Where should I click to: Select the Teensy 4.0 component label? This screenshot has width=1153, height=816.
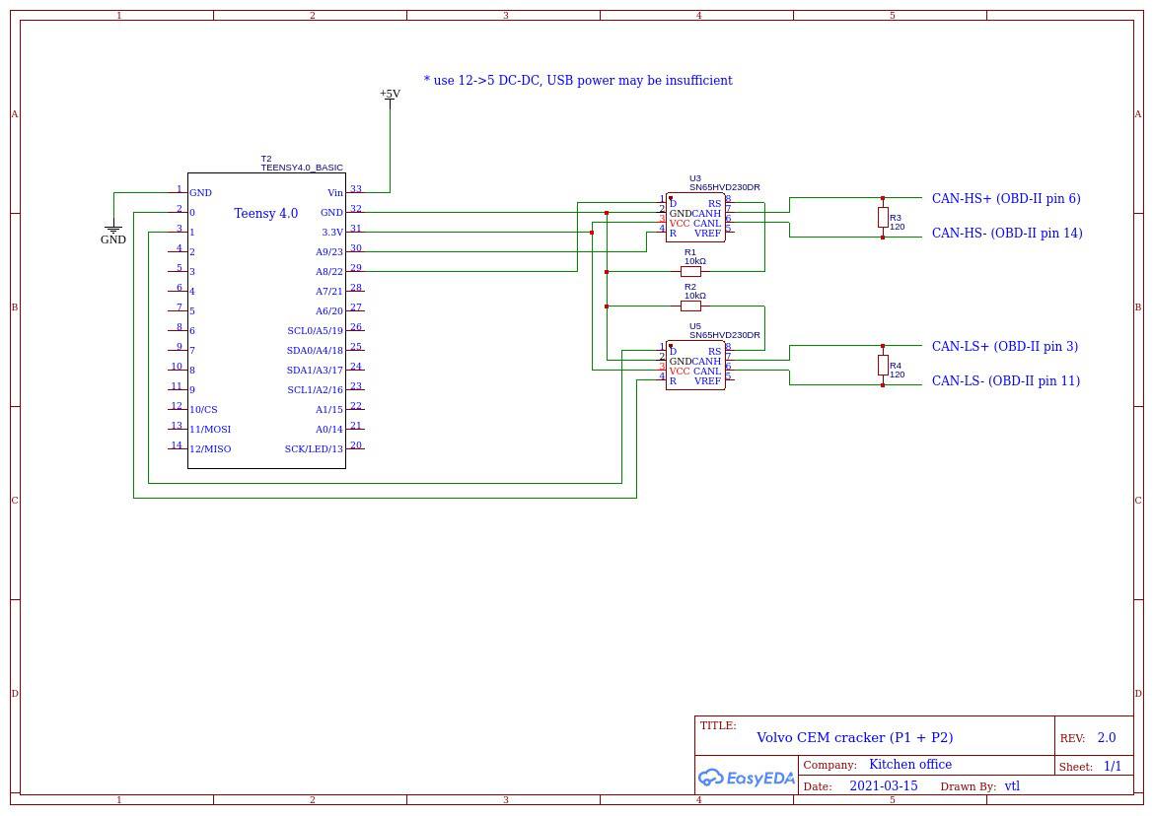[265, 214]
